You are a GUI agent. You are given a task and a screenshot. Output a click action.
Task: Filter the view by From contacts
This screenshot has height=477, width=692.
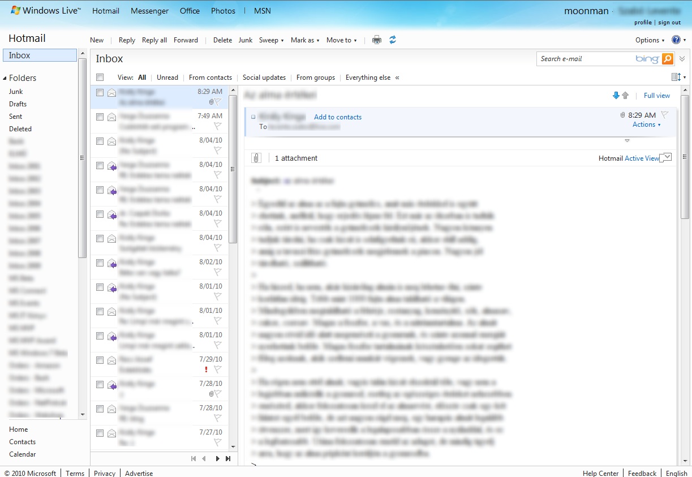coord(210,78)
